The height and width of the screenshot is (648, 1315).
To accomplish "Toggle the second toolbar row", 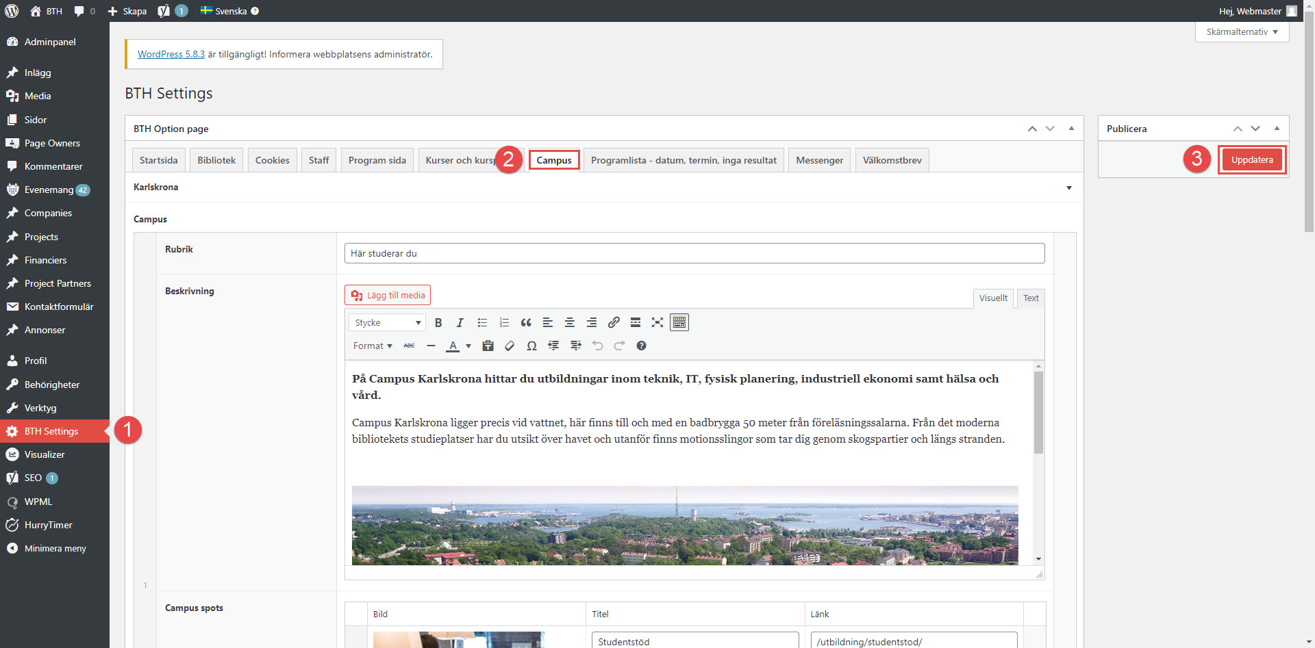I will tap(679, 322).
